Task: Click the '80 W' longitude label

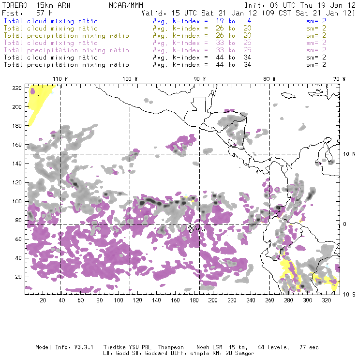Action: click(x=269, y=79)
